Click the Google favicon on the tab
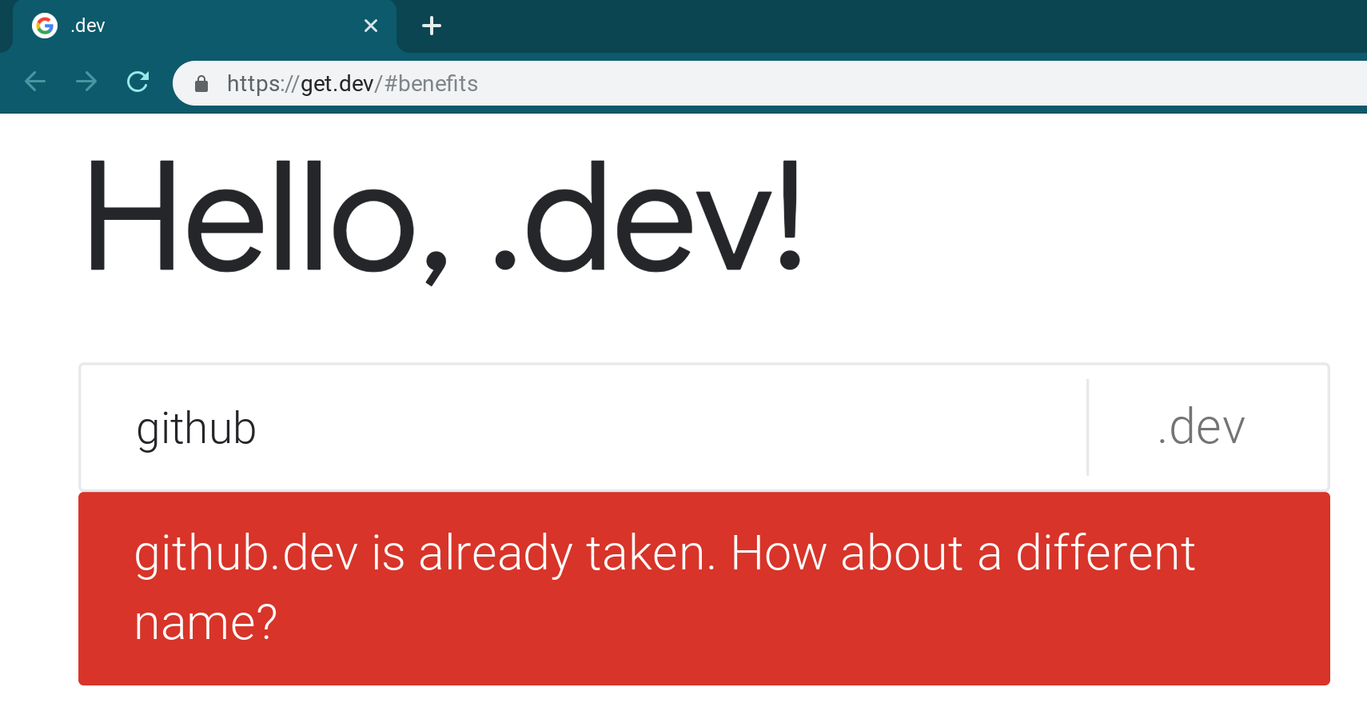 45,26
